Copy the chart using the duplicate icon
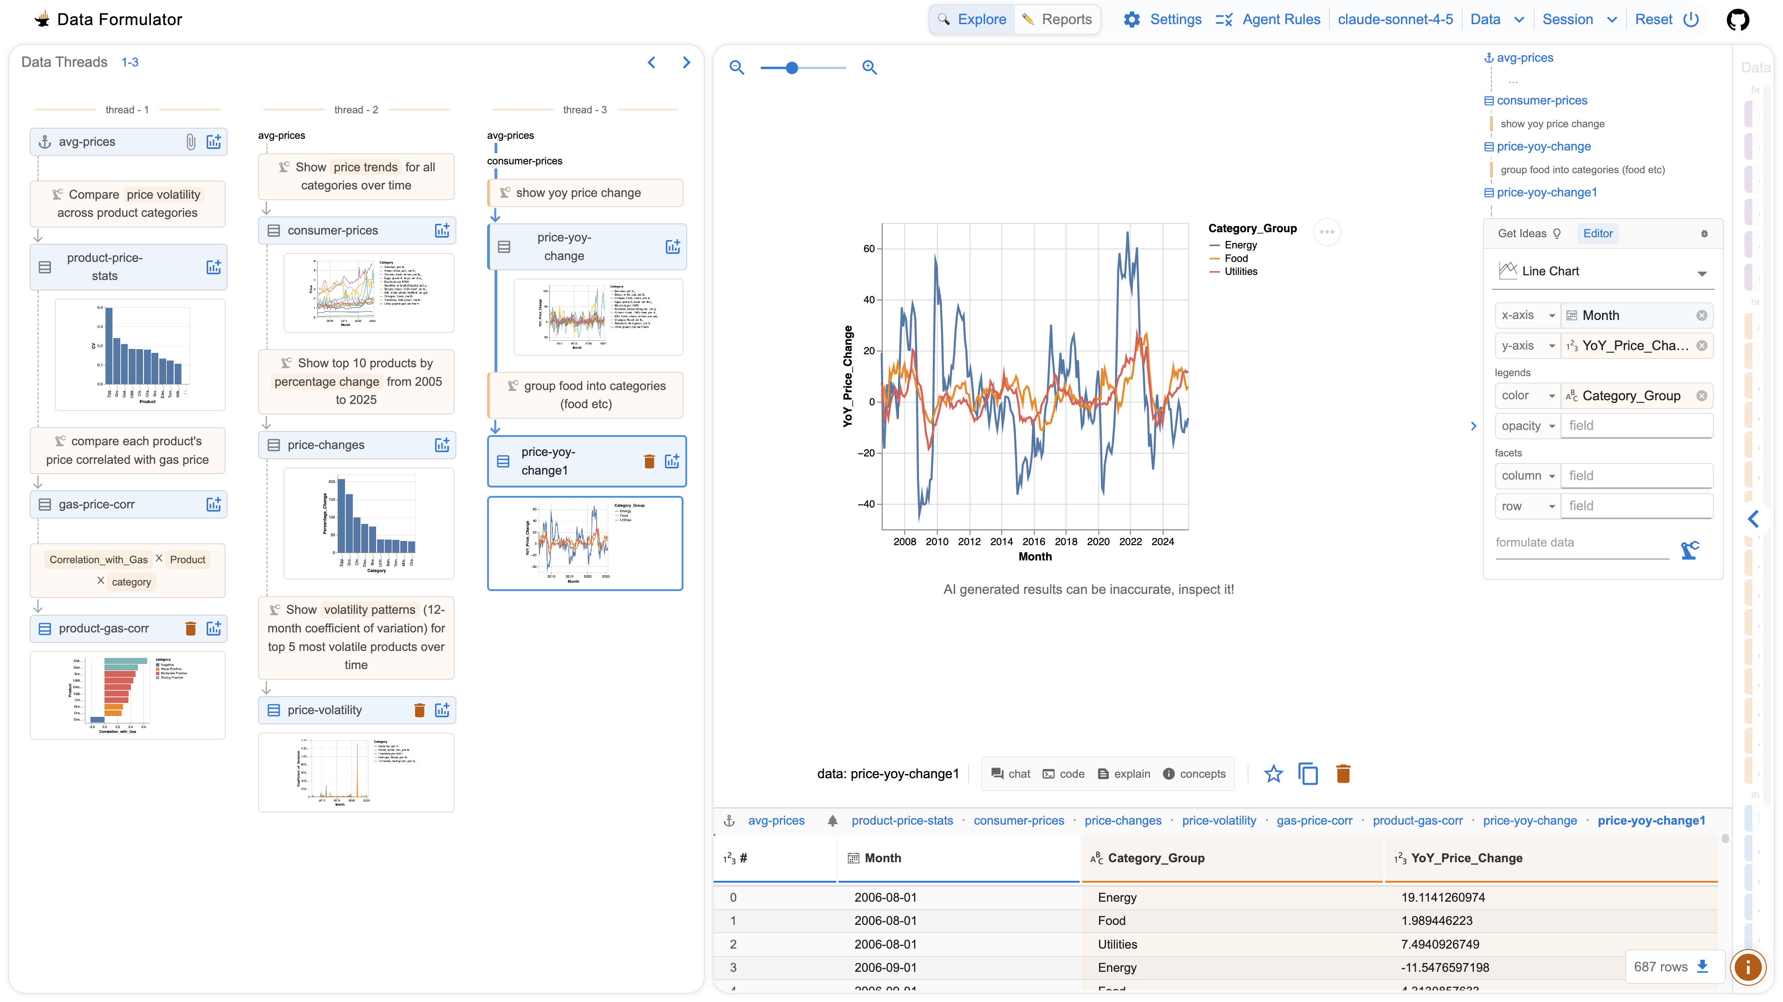The width and height of the screenshot is (1783, 1002). (1308, 774)
